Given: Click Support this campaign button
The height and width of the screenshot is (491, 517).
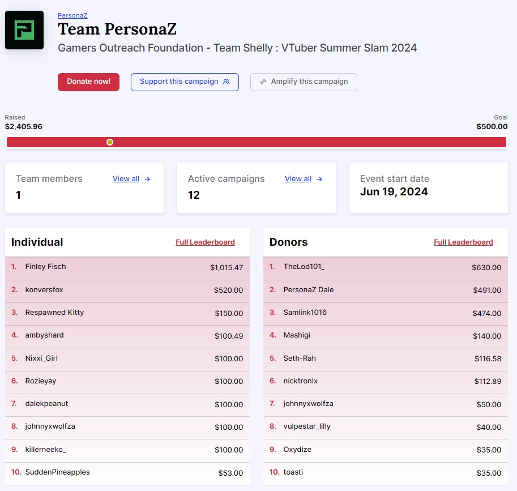Looking at the screenshot, I should click(x=185, y=82).
